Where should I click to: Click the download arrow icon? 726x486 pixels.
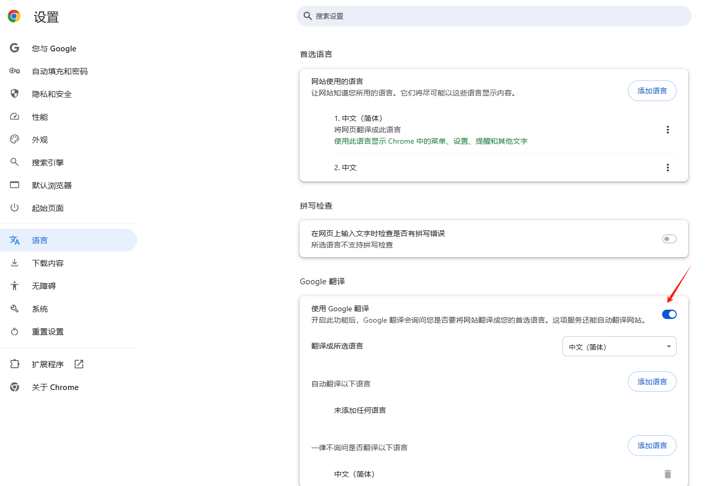click(x=15, y=263)
